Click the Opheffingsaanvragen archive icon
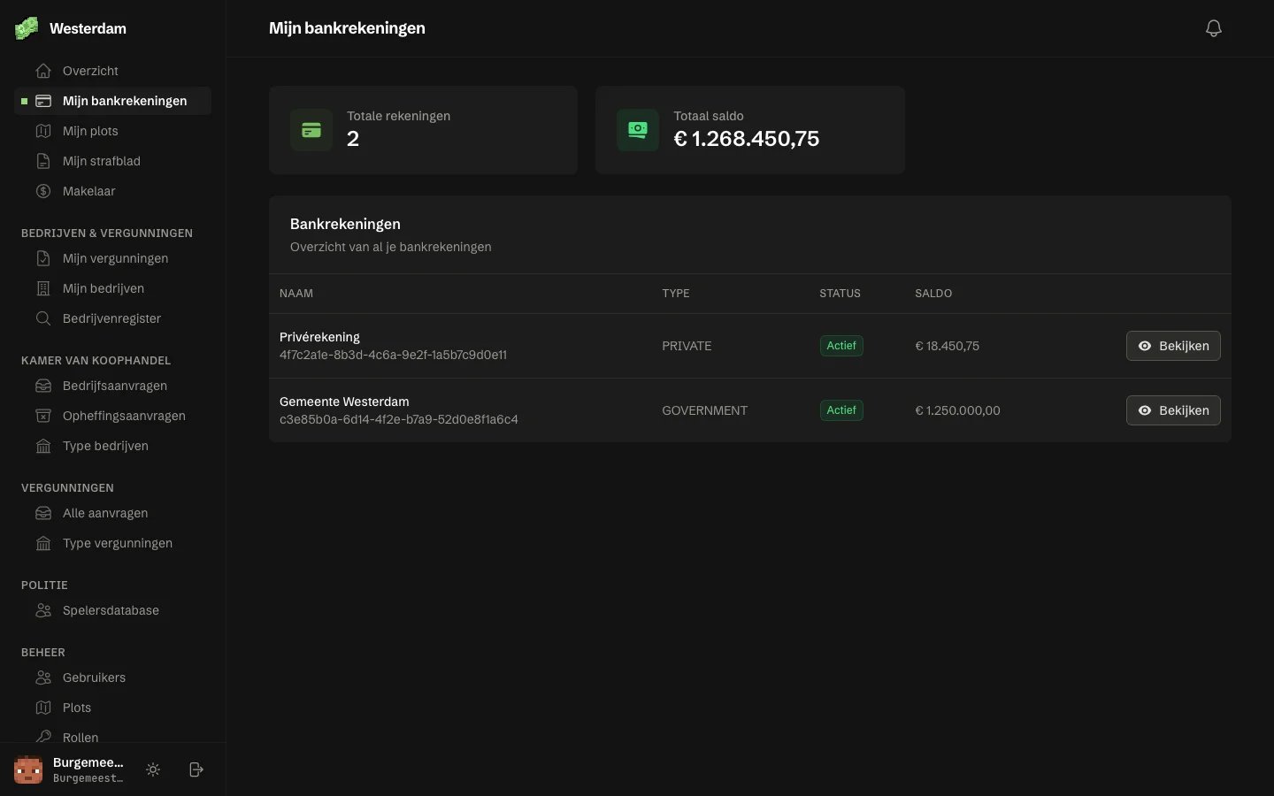 coord(43,416)
